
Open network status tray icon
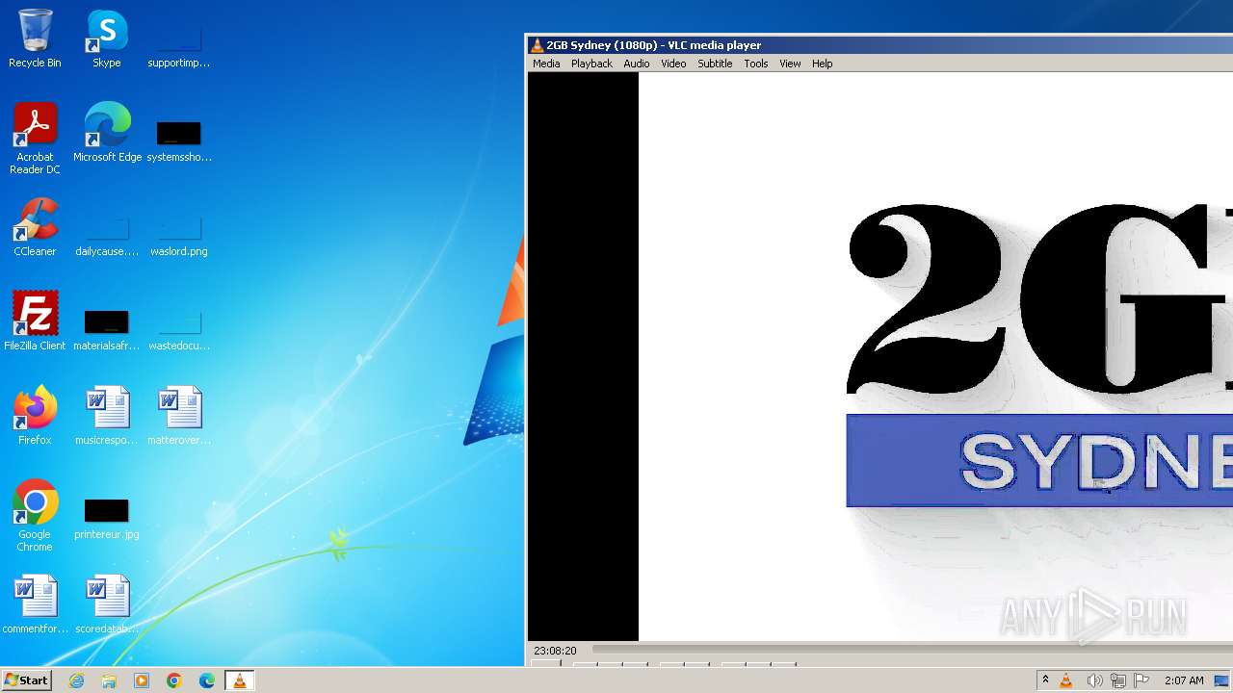(x=1118, y=680)
